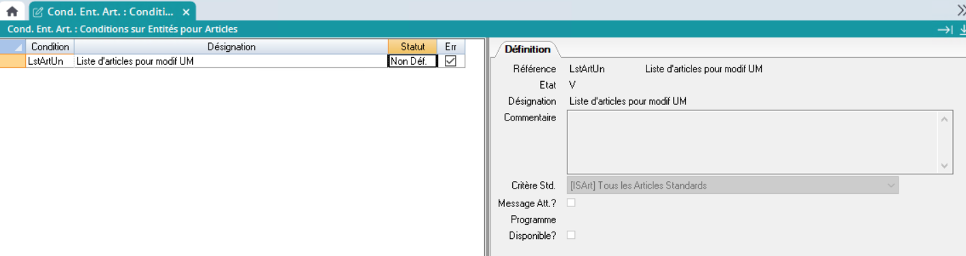The height and width of the screenshot is (256, 966).
Task: Click the arrow-to-bar panel icon
Action: (945, 29)
